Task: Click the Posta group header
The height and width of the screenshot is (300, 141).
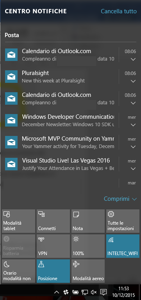Action: pyautogui.click(x=12, y=35)
